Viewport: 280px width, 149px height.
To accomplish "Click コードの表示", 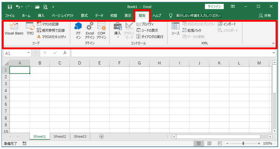I will [147, 31].
